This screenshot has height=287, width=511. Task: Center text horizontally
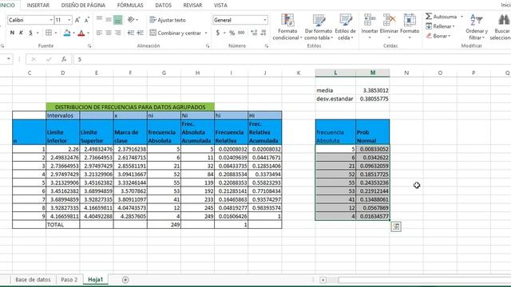(x=109, y=33)
